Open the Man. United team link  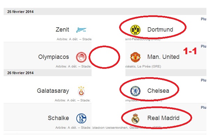coord(163,57)
